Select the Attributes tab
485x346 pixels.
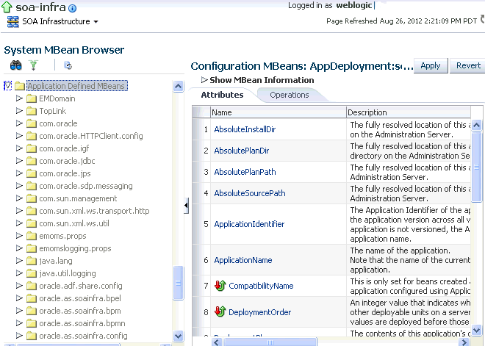(222, 95)
